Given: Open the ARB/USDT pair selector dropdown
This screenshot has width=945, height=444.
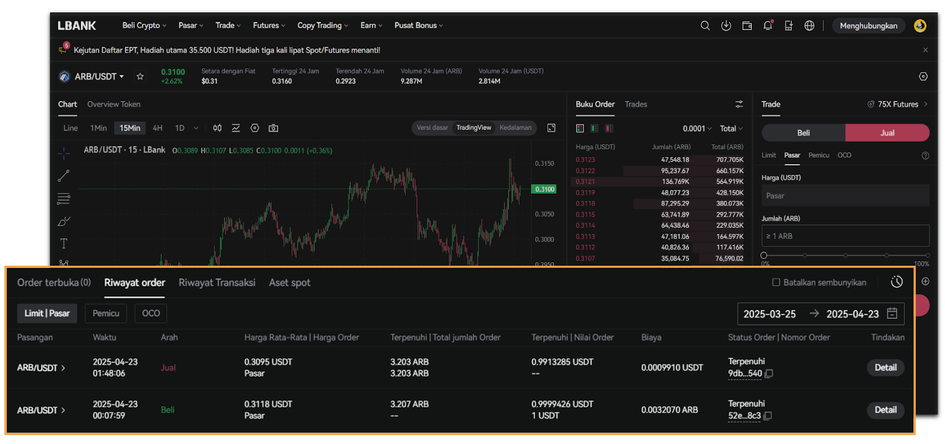Looking at the screenshot, I should tap(99, 76).
